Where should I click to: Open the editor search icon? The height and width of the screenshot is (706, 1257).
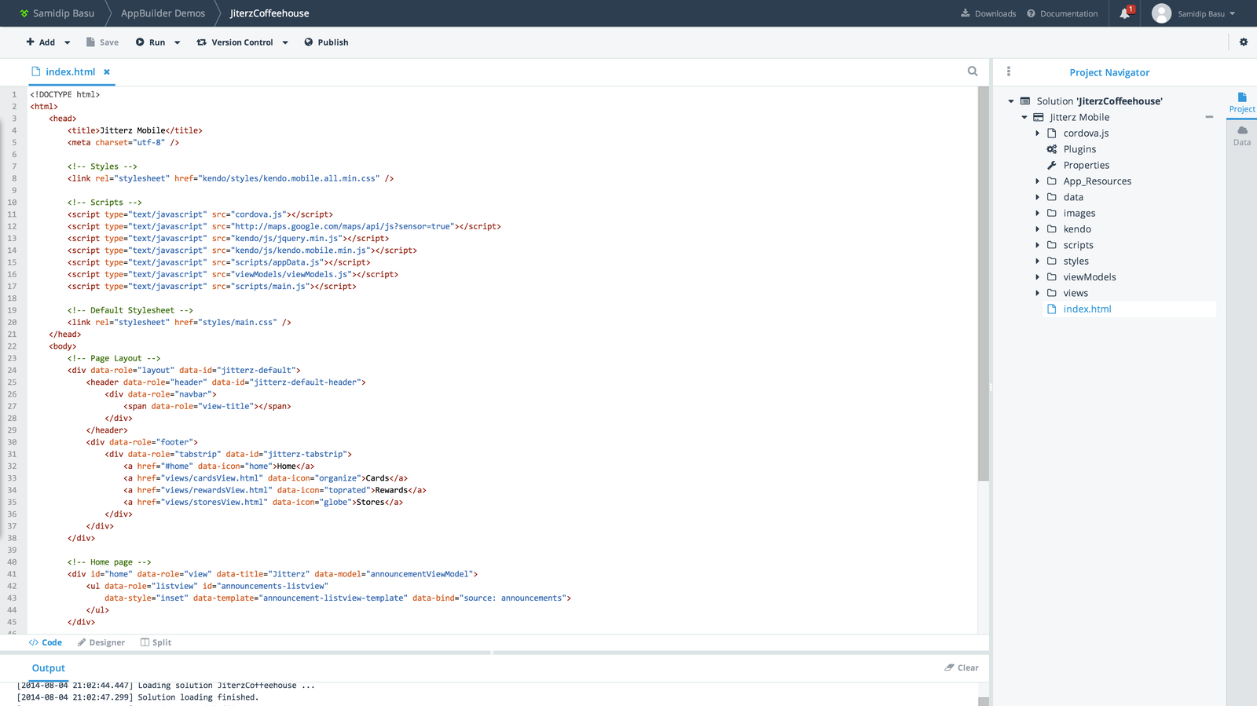[x=973, y=71]
